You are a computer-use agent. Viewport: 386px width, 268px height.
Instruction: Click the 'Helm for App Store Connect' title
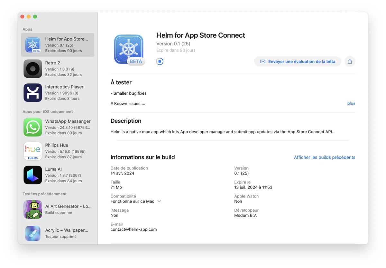pyautogui.click(x=201, y=35)
